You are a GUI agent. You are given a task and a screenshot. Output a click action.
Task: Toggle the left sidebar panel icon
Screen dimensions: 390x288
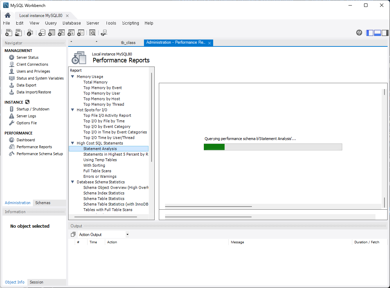click(x=370, y=33)
